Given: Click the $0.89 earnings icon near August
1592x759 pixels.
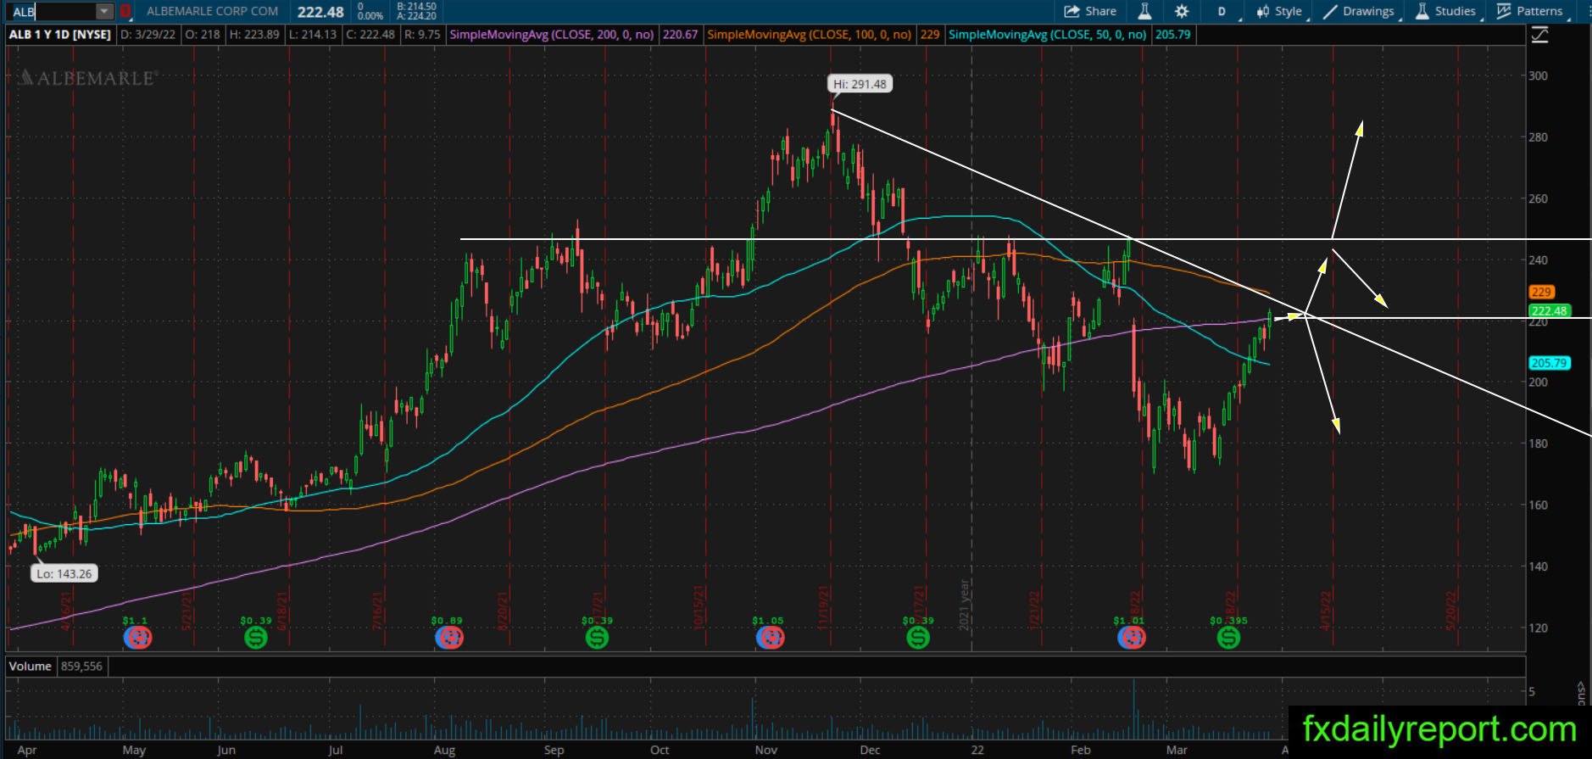Looking at the screenshot, I should (448, 637).
